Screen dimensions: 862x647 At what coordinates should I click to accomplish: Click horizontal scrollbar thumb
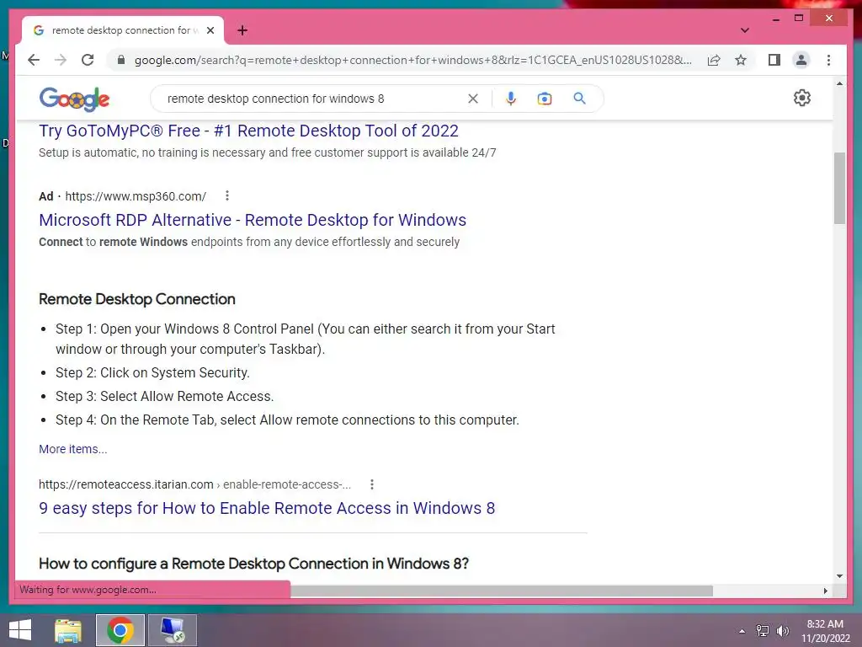click(502, 591)
